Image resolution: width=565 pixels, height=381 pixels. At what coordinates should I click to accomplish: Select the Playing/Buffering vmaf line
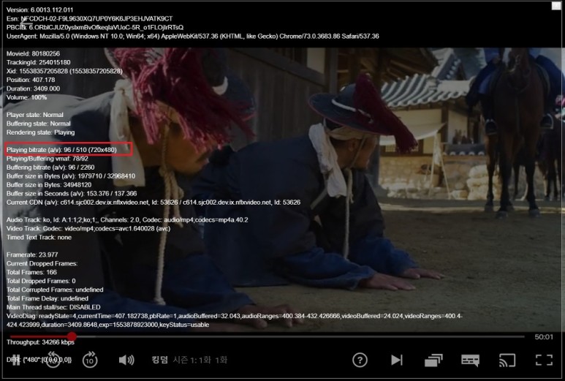tap(48, 158)
